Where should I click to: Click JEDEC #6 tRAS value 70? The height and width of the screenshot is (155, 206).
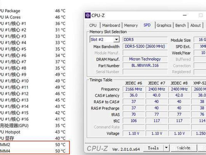[134, 114]
